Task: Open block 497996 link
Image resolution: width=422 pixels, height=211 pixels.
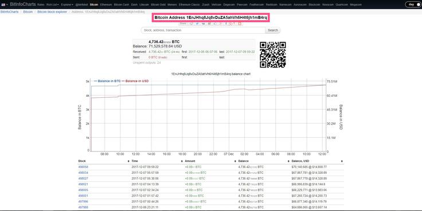Action: 83,202
